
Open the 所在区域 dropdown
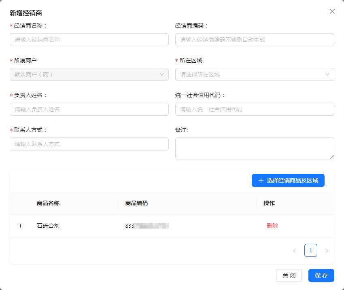tap(255, 74)
